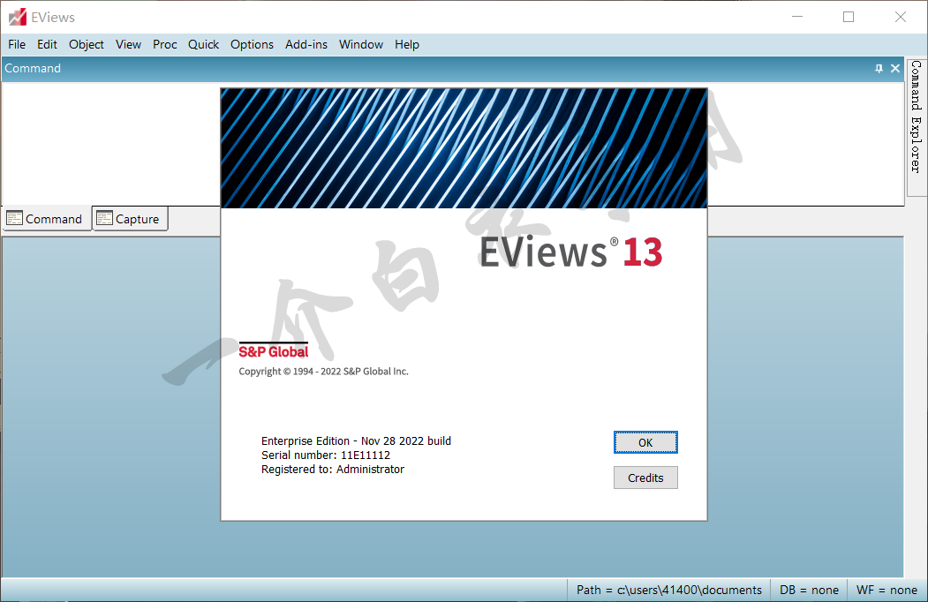The width and height of the screenshot is (928, 602).
Task: Click the S&P Global logo
Action: 274,351
